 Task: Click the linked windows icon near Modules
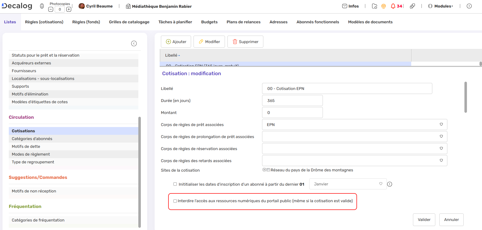pyautogui.click(x=412, y=6)
